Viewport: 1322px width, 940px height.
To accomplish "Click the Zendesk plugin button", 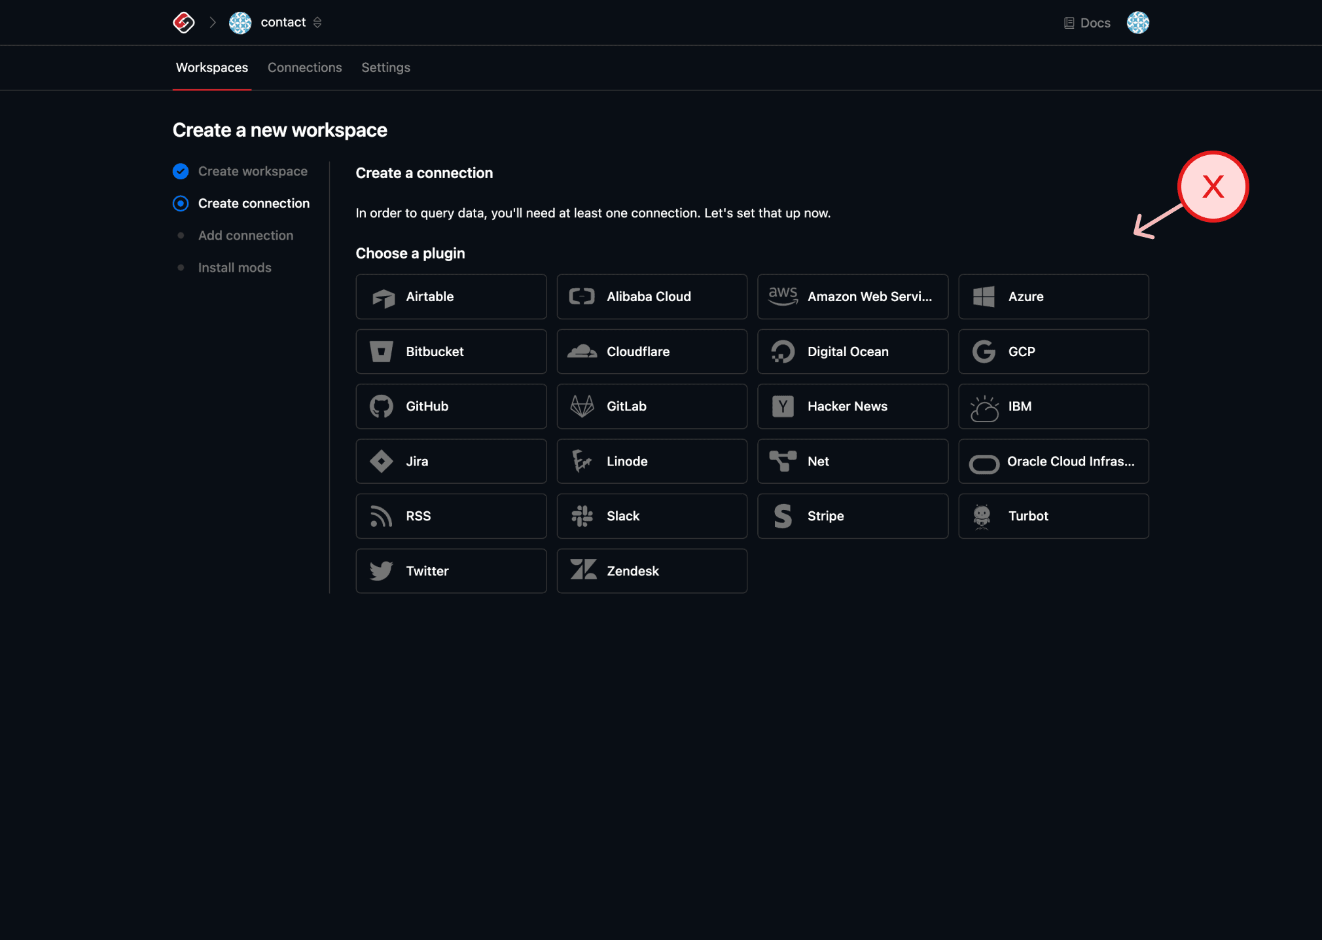I will [652, 571].
